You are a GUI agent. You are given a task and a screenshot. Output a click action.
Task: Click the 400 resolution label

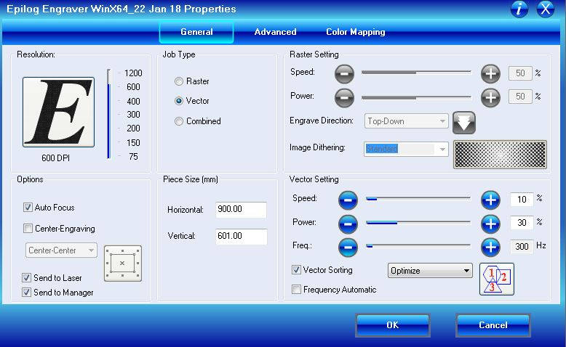coord(133,102)
